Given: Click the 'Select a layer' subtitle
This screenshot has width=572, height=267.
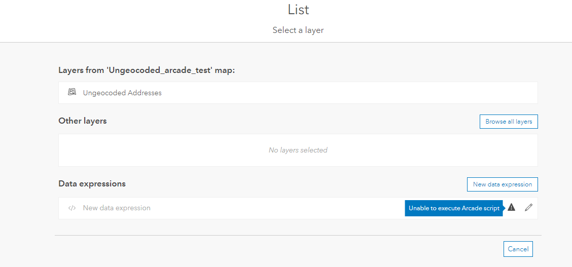Looking at the screenshot, I should click(x=298, y=30).
